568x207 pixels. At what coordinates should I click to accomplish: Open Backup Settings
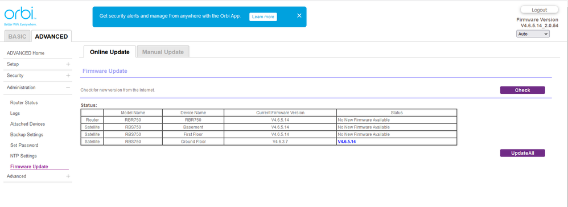point(27,135)
